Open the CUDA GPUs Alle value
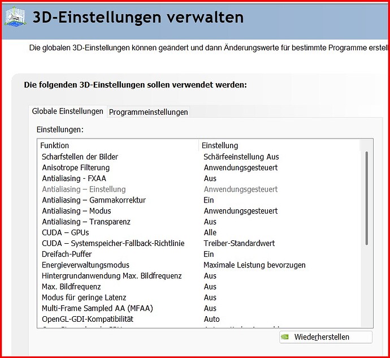The height and width of the screenshot is (358, 390). tap(210, 232)
